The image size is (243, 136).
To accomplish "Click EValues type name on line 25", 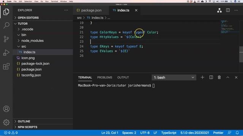I will 106,51.
